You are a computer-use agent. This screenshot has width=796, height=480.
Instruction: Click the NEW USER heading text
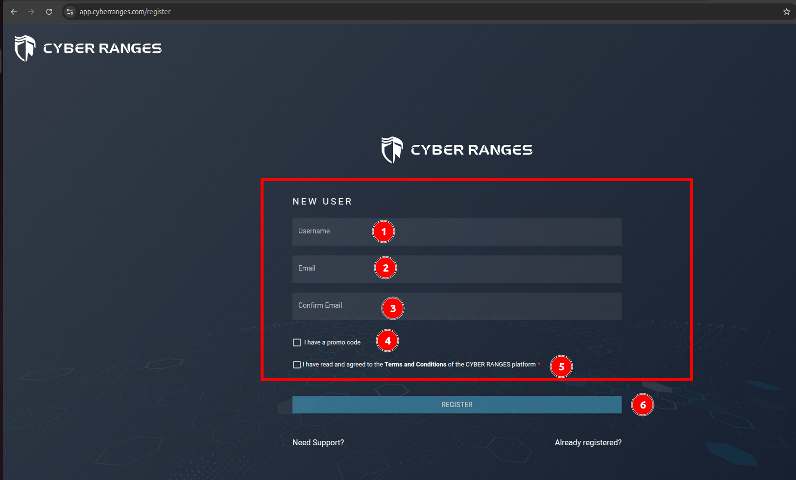point(322,202)
